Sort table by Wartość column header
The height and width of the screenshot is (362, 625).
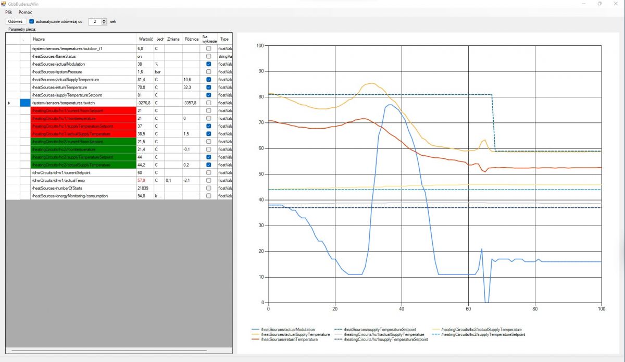[145, 39]
